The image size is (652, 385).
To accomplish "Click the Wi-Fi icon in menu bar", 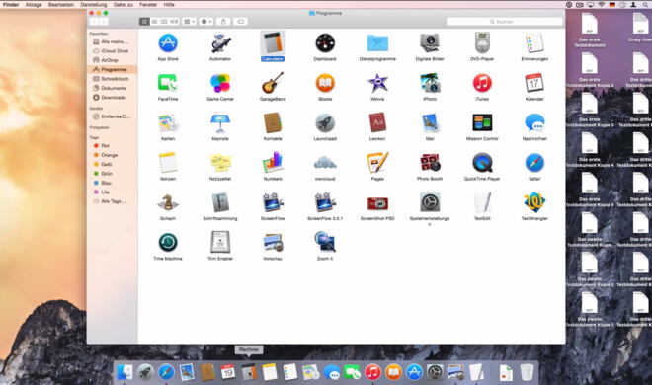I will (601, 5).
